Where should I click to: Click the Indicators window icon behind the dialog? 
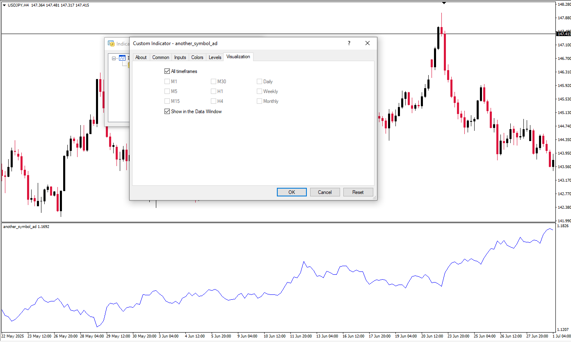click(111, 43)
